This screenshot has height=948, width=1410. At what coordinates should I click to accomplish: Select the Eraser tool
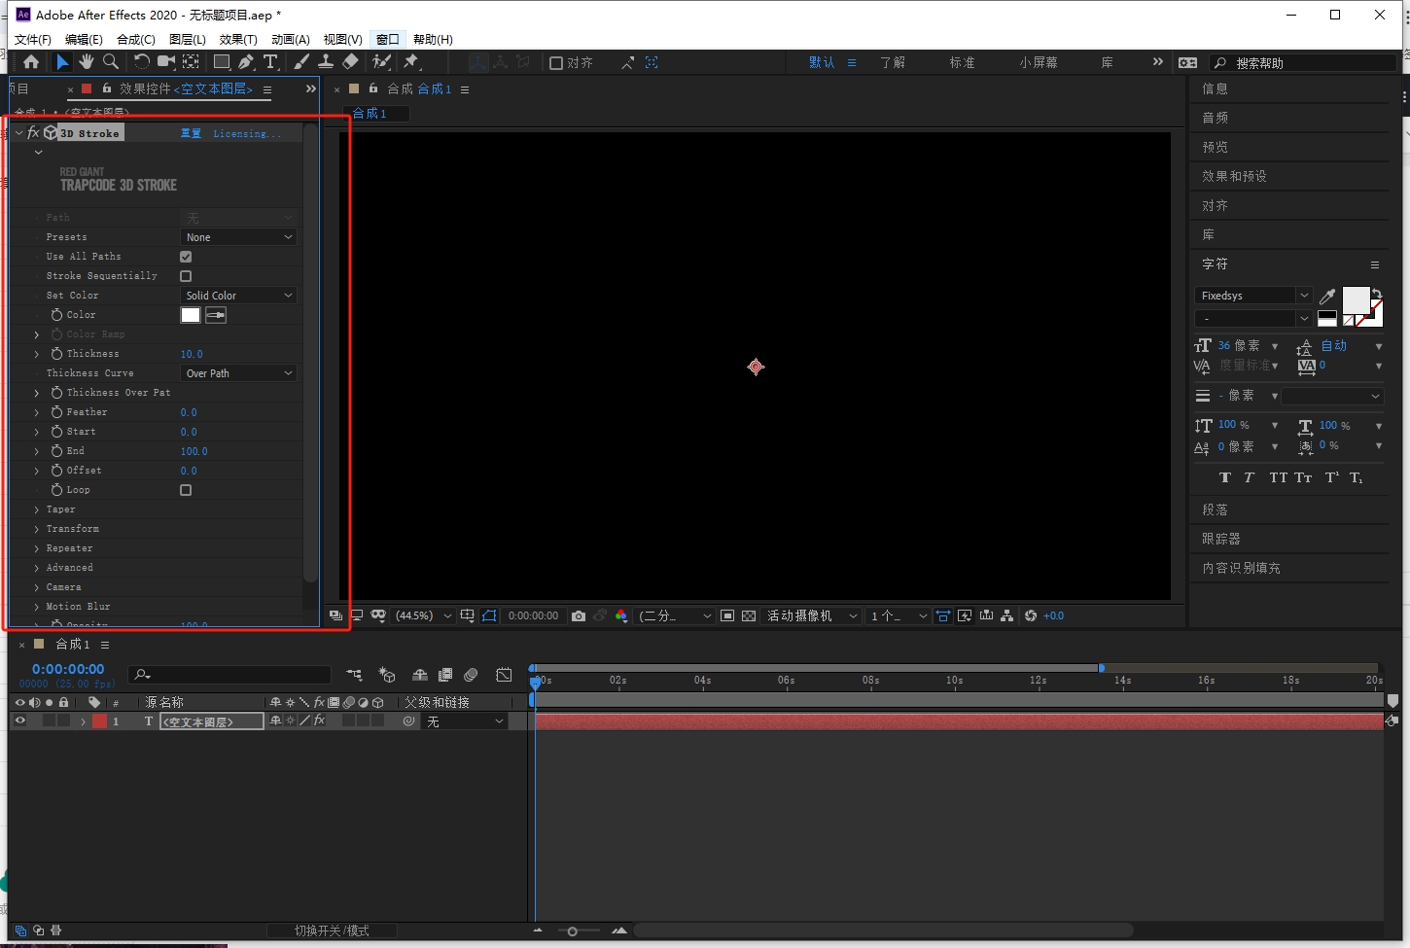(x=350, y=61)
